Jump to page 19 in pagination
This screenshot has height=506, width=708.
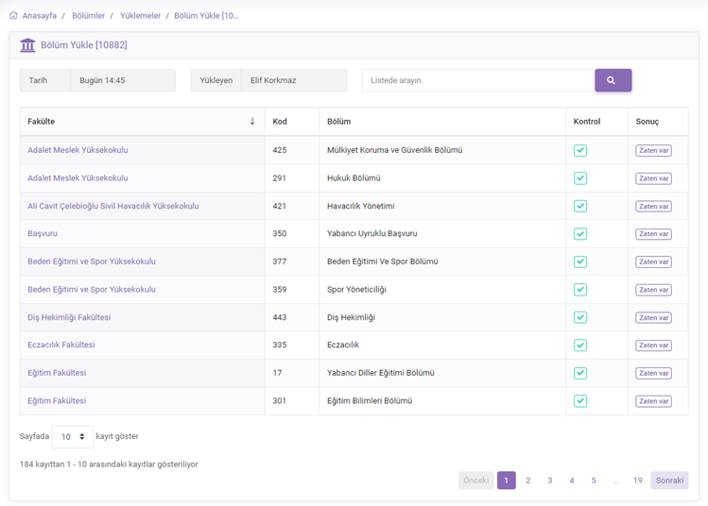(637, 481)
